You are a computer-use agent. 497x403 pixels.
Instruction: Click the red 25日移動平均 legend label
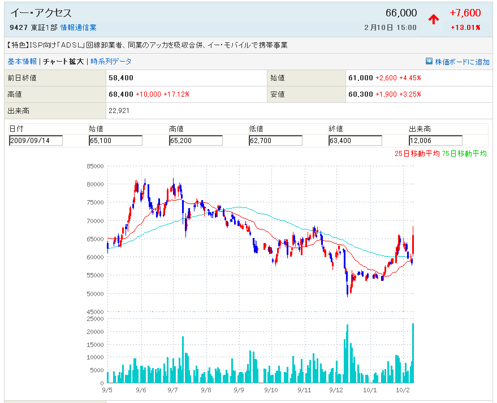(417, 154)
